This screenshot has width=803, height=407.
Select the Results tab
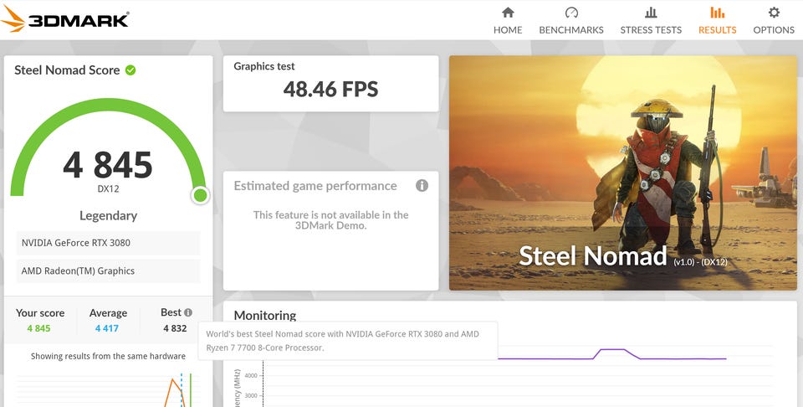point(717,29)
